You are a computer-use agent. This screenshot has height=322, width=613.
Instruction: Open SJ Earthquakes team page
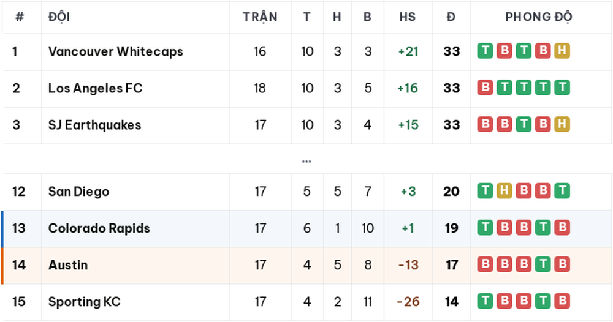(94, 125)
